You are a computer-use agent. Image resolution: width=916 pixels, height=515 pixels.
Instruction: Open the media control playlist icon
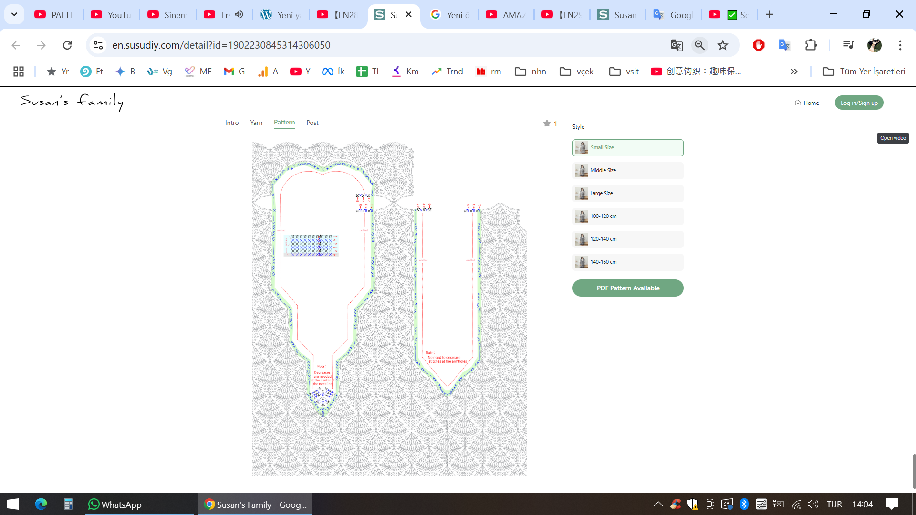point(849,45)
